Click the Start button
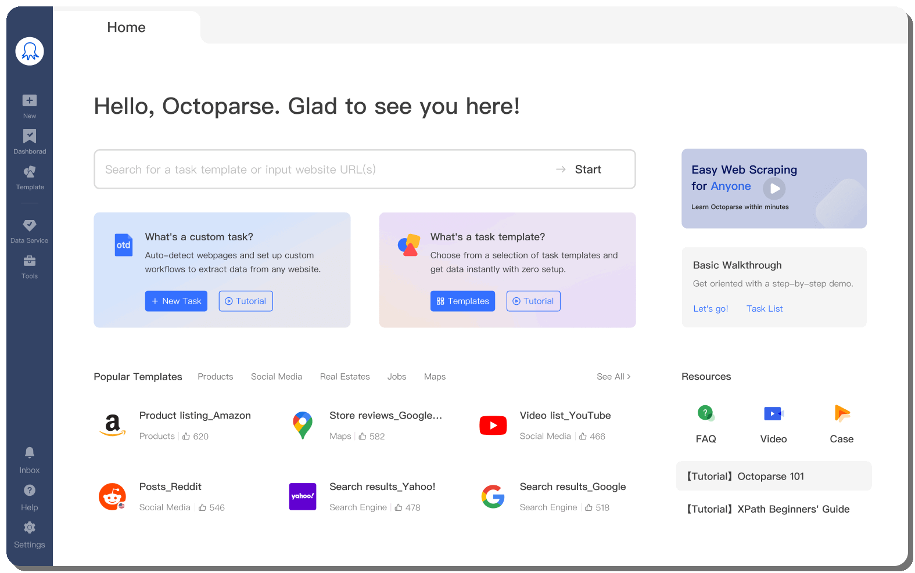 click(588, 170)
